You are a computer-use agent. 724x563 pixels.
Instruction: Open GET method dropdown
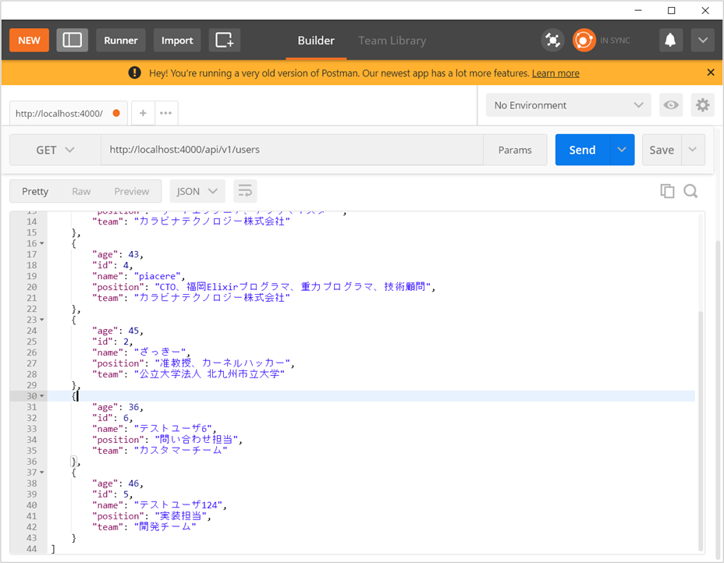click(x=55, y=150)
